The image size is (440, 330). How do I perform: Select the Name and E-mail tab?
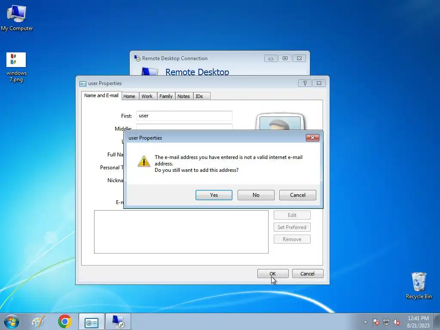(x=101, y=95)
